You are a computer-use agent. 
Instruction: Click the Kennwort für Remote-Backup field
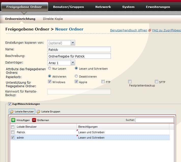pos(79,92)
